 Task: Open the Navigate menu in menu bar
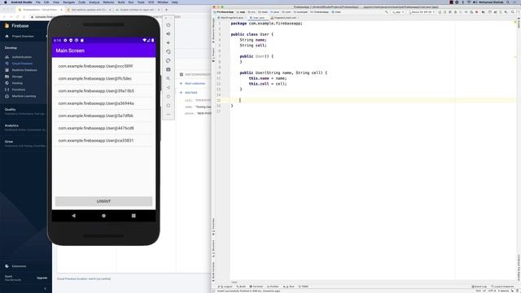tap(68, 2)
